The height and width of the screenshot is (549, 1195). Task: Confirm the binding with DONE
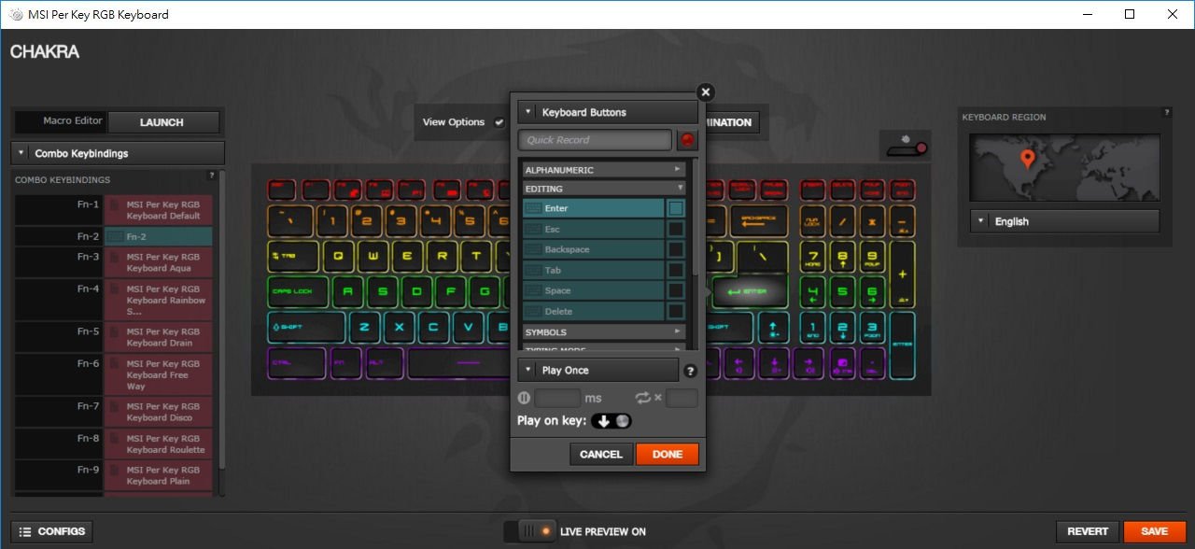(668, 455)
